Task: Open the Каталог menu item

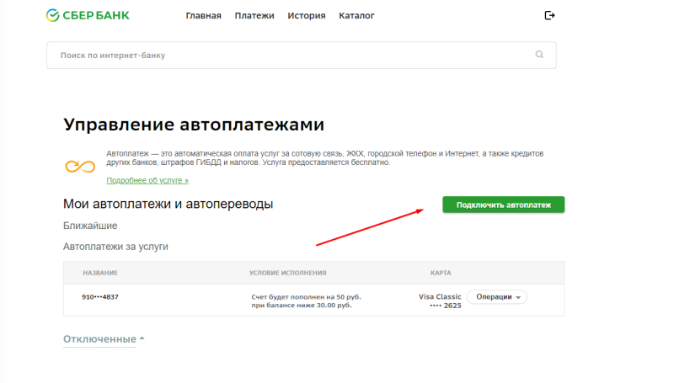Action: coord(356,15)
